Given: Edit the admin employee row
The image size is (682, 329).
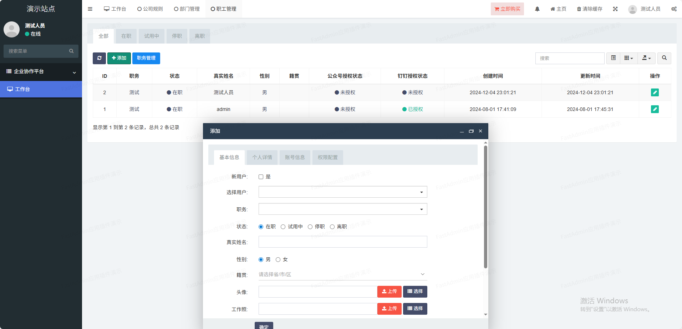Looking at the screenshot, I should [x=655, y=109].
